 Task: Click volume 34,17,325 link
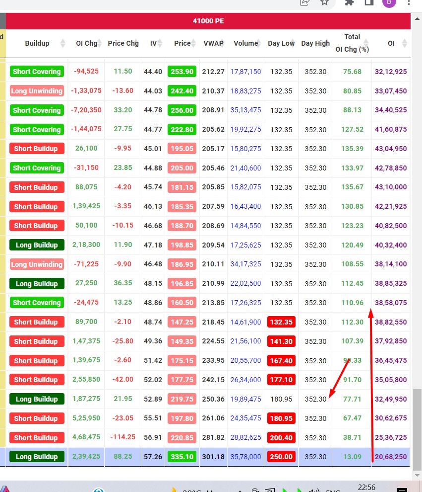(x=246, y=264)
